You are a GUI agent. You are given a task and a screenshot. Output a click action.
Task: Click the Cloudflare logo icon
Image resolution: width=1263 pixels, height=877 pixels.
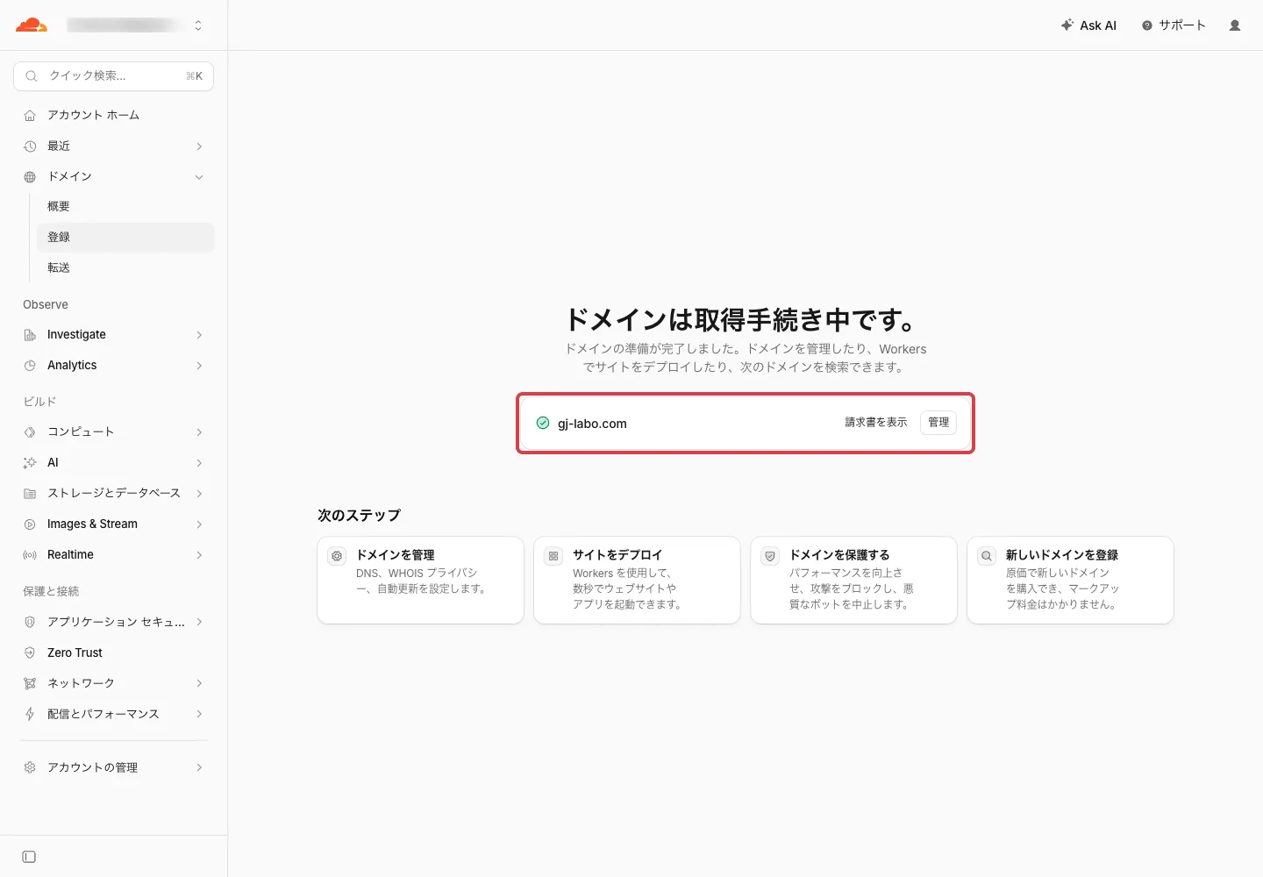tap(31, 25)
